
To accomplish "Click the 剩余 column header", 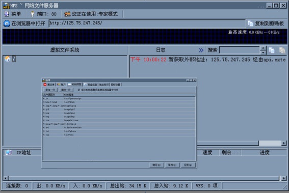I will click(x=230, y=152).
